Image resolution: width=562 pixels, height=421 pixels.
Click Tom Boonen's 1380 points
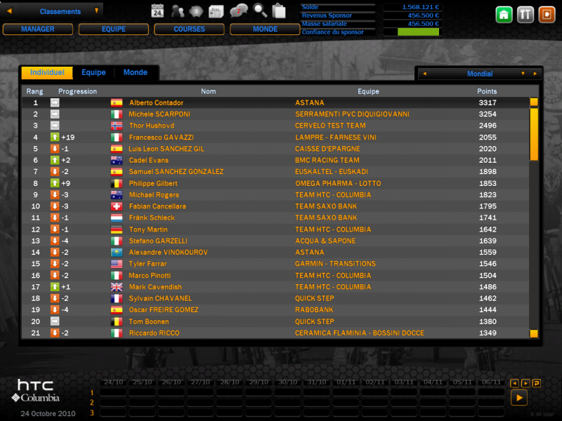tap(488, 321)
